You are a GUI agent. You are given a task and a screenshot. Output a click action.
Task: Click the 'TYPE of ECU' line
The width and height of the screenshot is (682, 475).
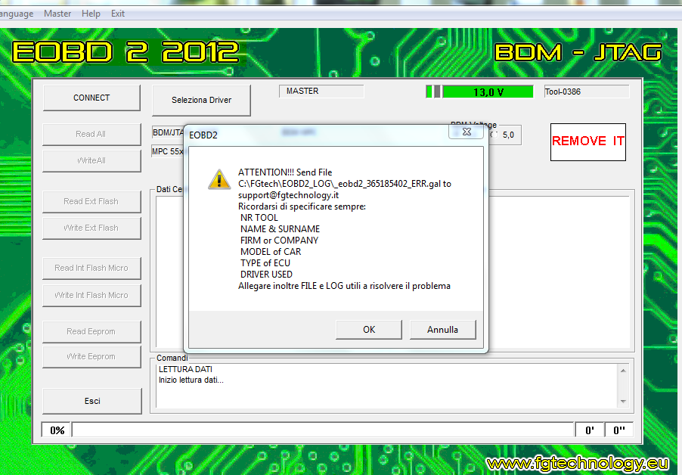pos(265,263)
